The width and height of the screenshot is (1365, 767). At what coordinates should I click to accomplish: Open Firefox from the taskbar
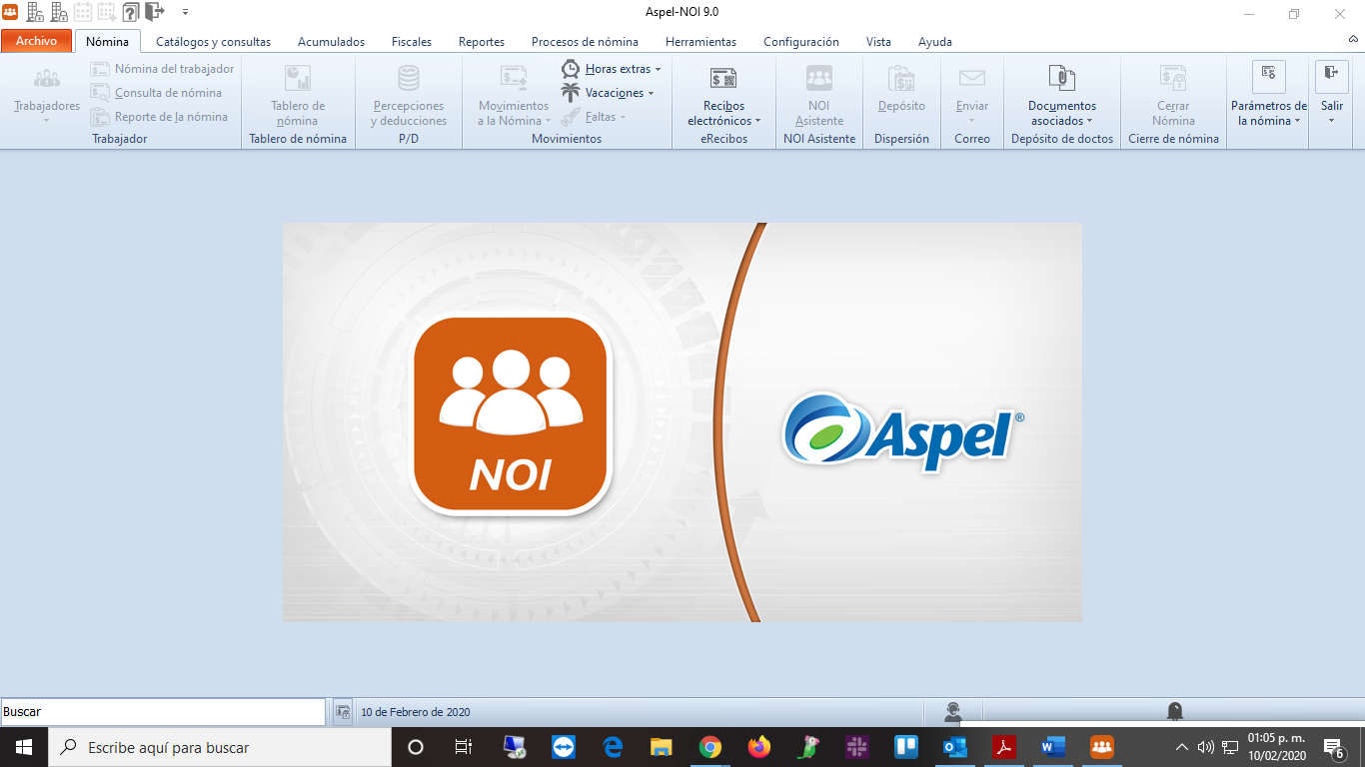[x=759, y=747]
